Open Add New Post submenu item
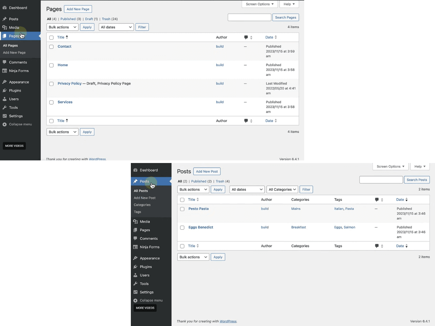Viewport: 435px width, 326px height. (145, 198)
